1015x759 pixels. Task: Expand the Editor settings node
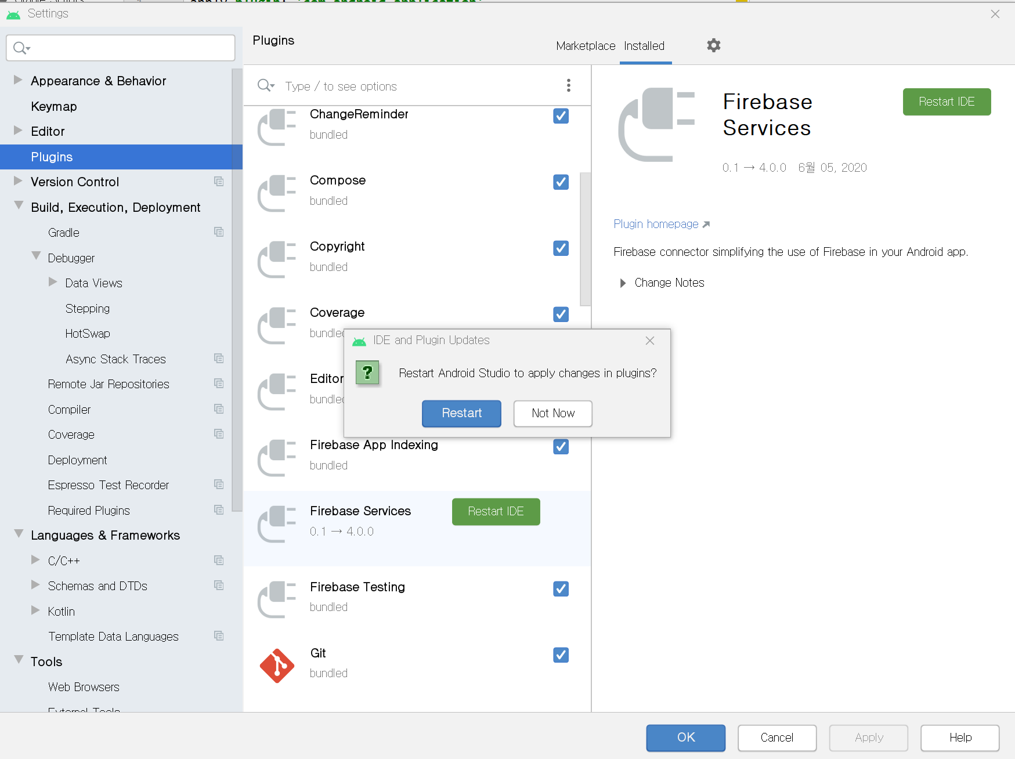click(x=18, y=131)
